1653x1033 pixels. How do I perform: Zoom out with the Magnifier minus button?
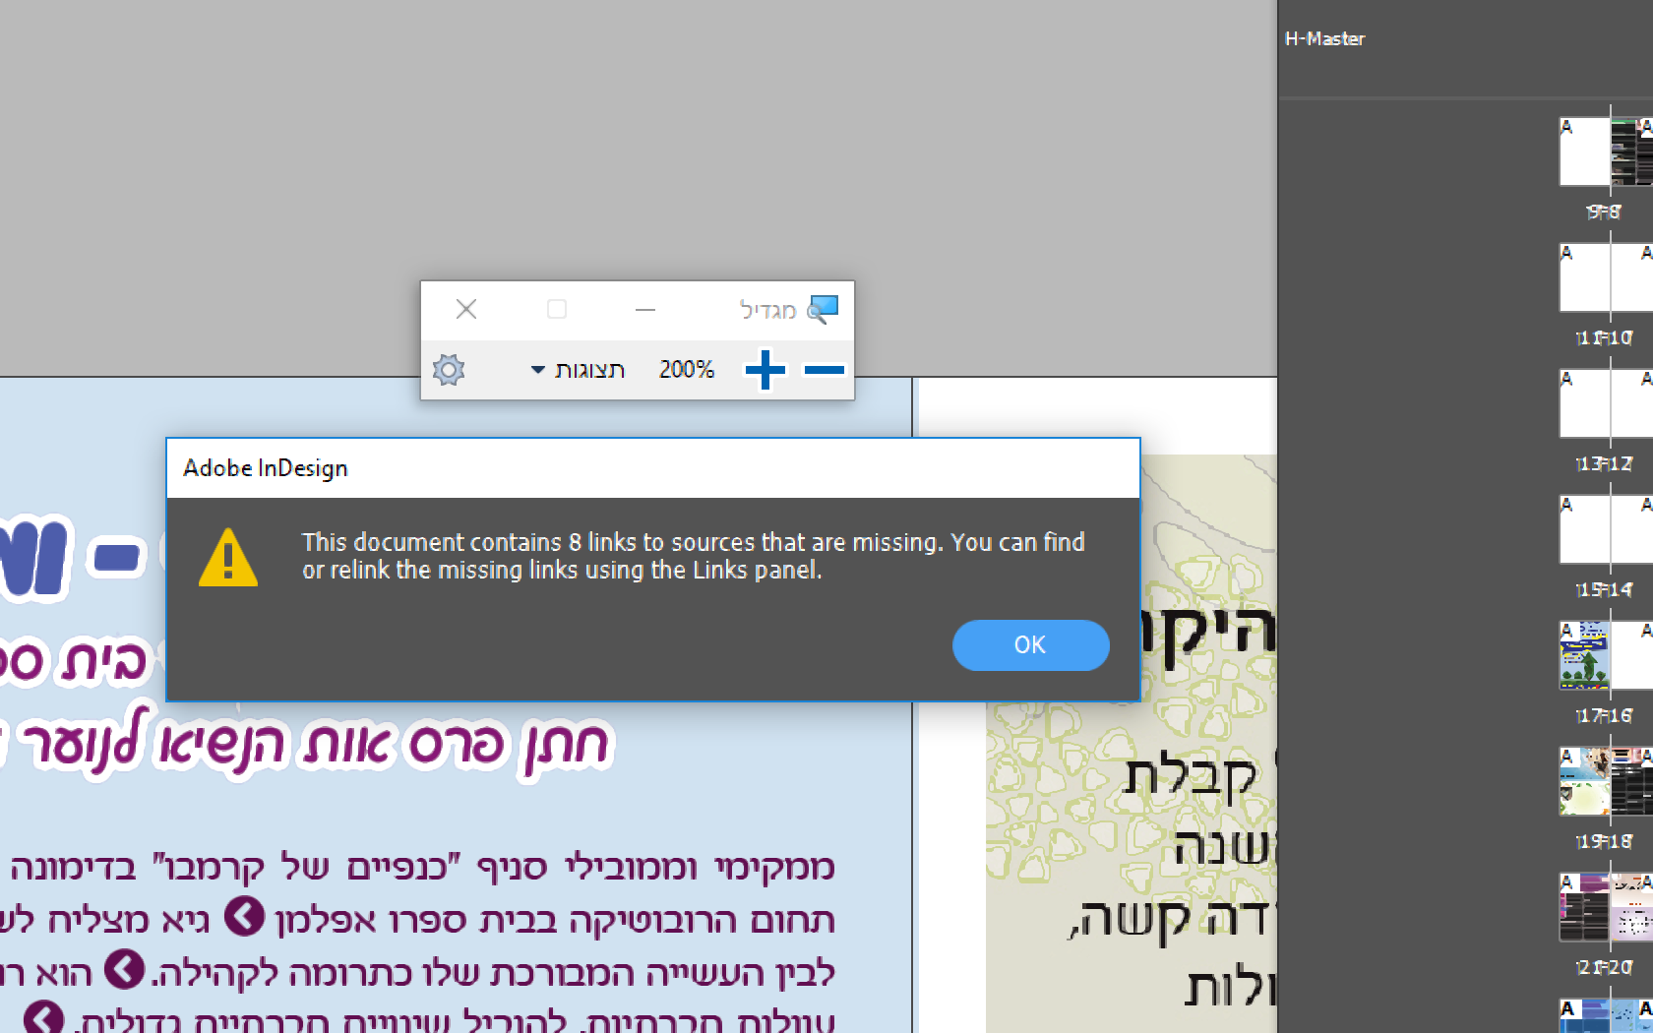point(824,370)
